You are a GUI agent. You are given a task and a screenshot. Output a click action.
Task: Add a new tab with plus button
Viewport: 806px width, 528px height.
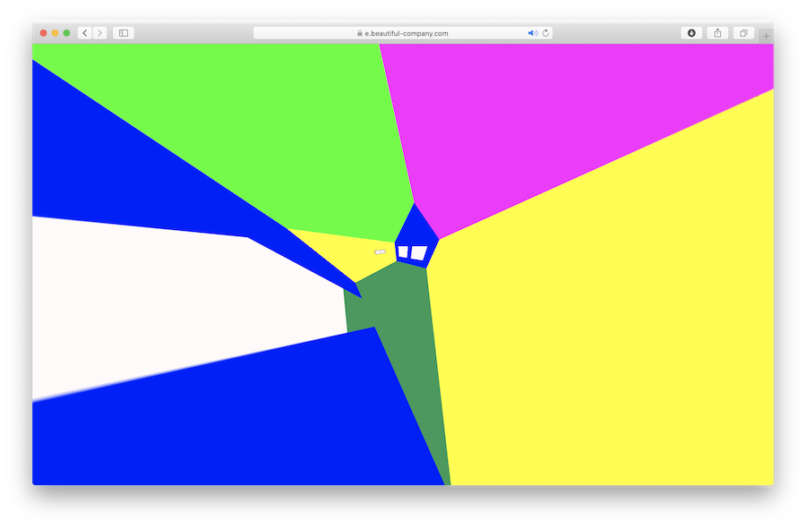766,36
